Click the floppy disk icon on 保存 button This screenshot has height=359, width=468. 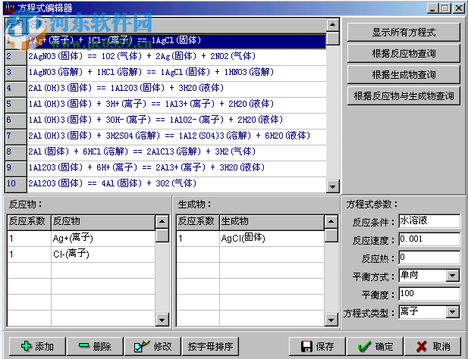point(306,346)
